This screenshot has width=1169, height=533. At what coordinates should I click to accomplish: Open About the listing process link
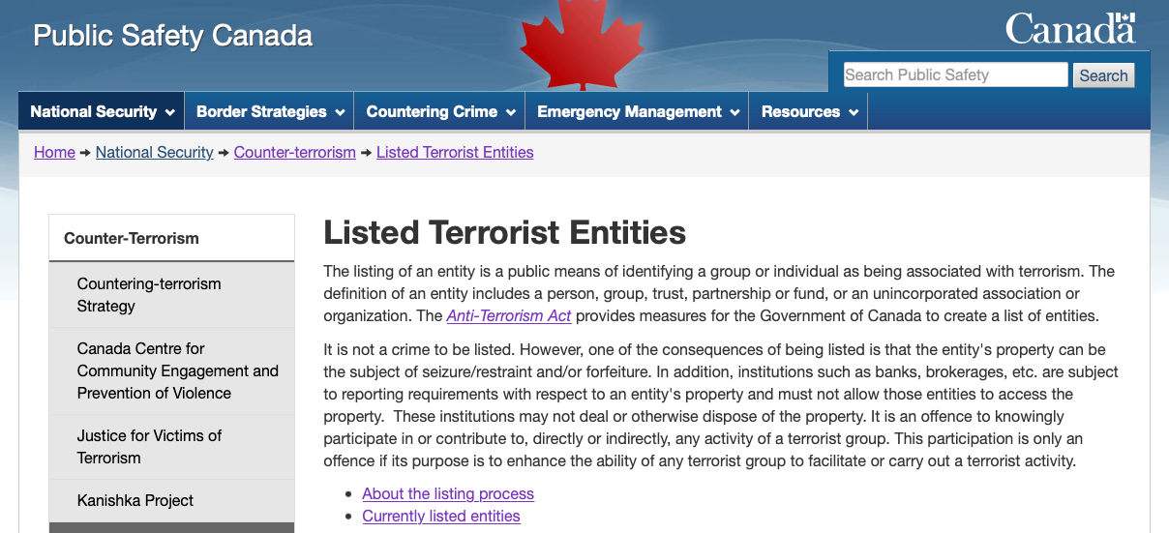[448, 493]
